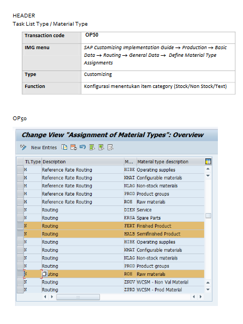The width and height of the screenshot is (243, 324).
Task: Select row N with ERSA Spare Parts
Action: (20, 218)
